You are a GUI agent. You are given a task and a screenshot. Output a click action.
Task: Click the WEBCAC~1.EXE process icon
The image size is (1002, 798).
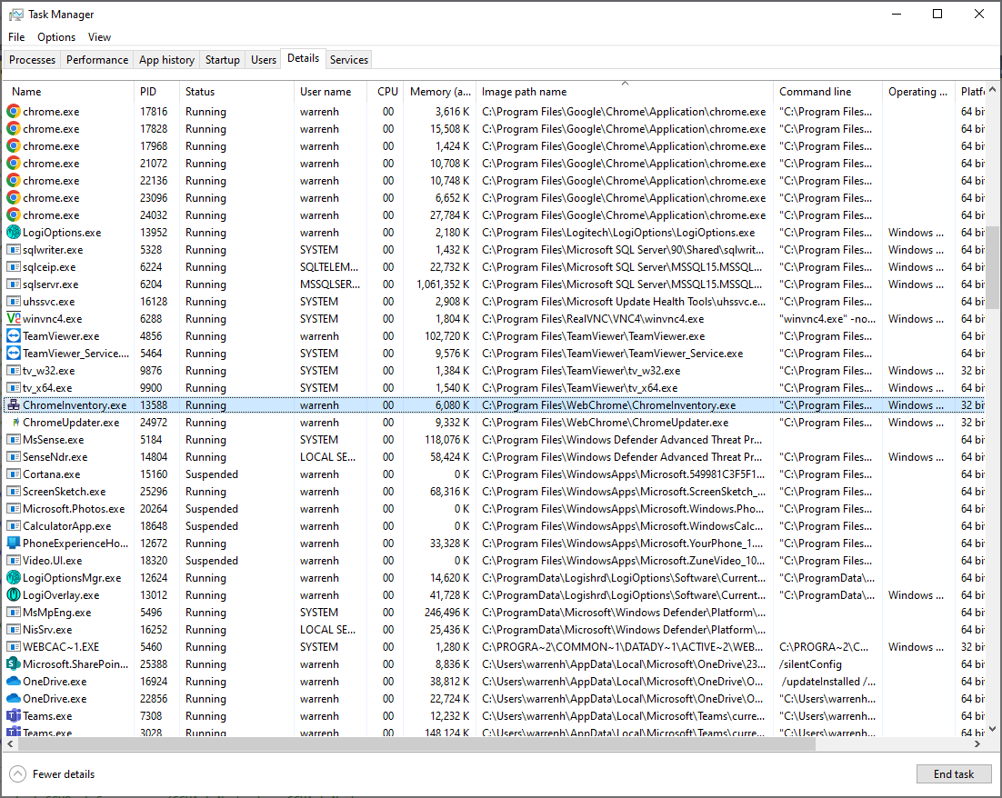tap(14, 646)
